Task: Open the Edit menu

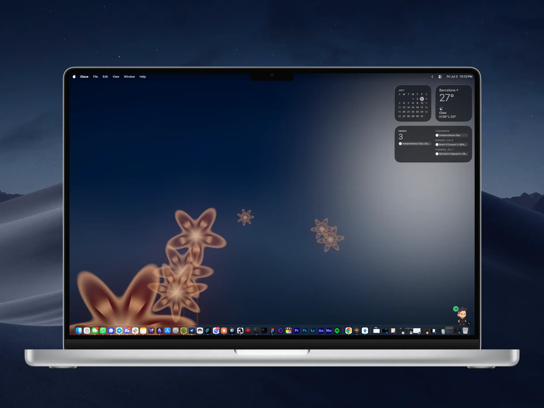Action: coord(105,76)
